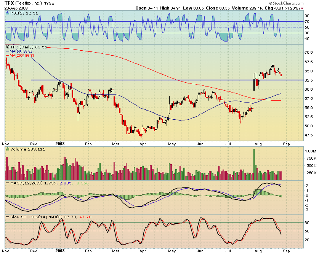Click "Jun" on the stochastic panel's date axis
The image size is (319, 253).
200,251
